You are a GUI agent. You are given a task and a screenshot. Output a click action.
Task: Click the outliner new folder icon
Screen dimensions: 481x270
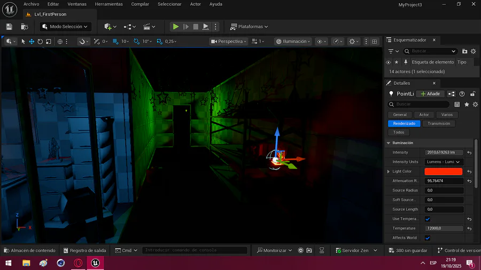pyautogui.click(x=465, y=51)
